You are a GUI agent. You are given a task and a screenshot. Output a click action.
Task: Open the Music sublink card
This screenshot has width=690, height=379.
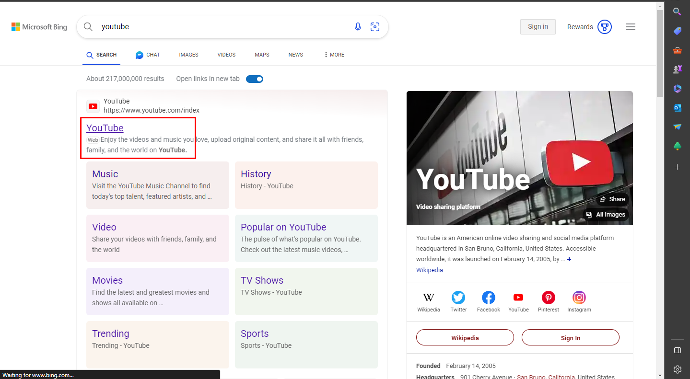coord(158,185)
